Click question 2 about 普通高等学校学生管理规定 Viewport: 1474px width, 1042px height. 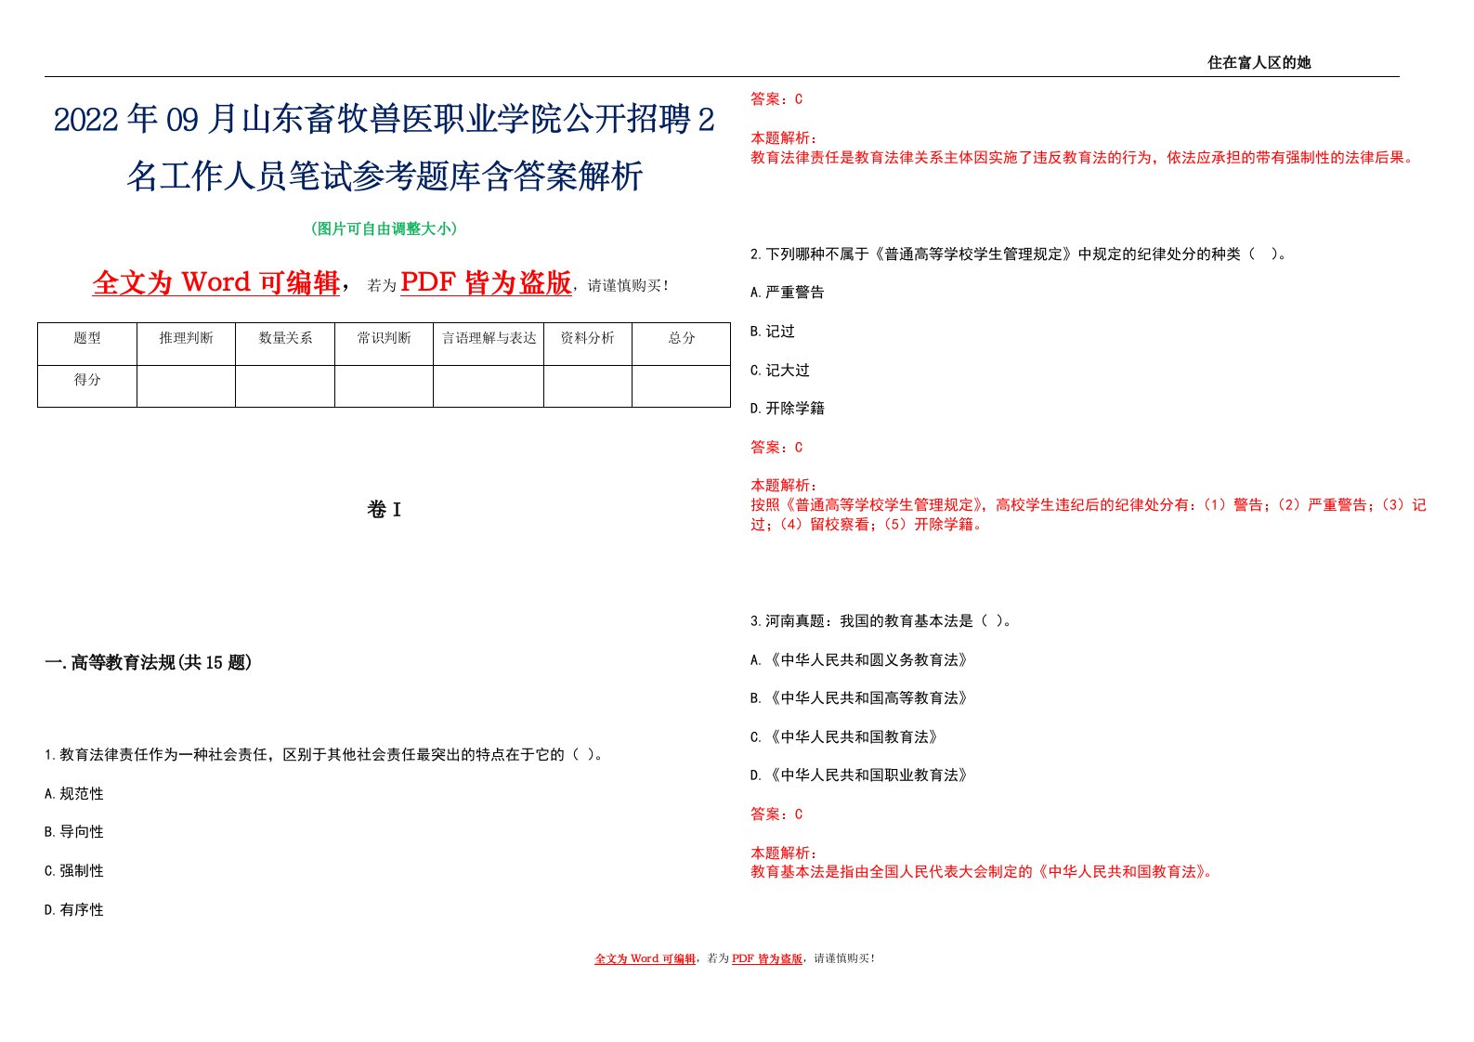pyautogui.click(x=1019, y=254)
